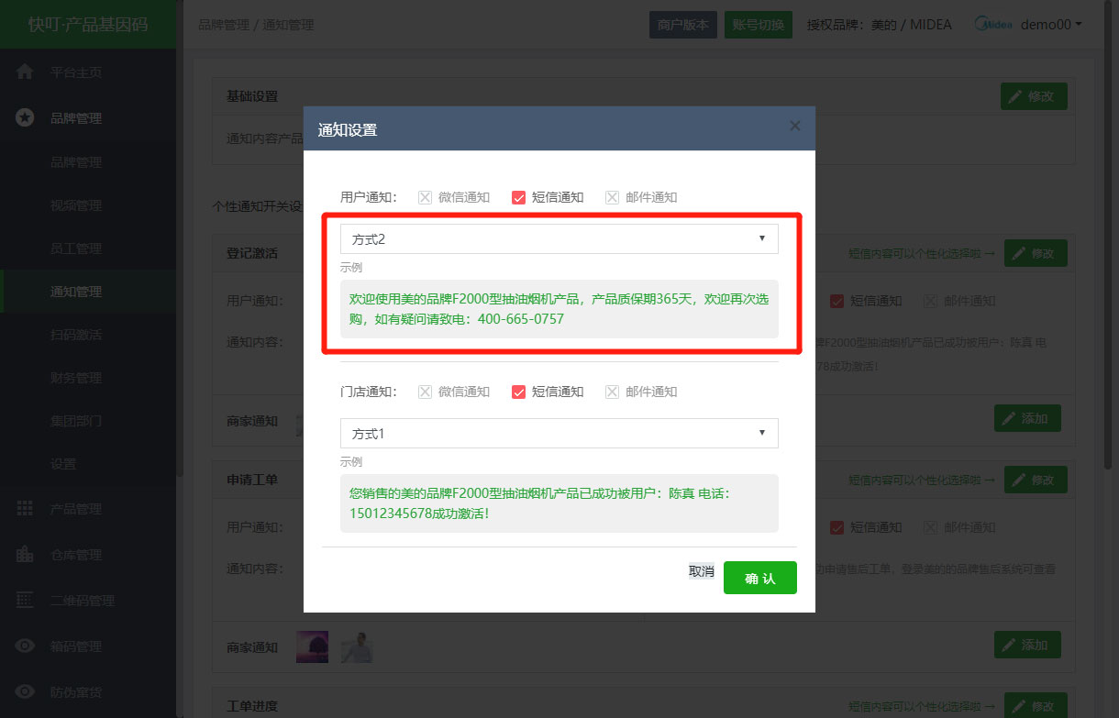
Task: Open 集团部门 submenu item
Action: tap(88, 421)
